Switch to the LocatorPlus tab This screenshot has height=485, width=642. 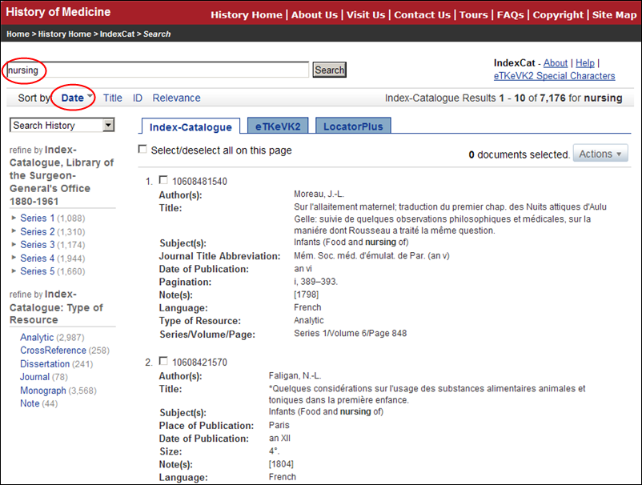[x=353, y=126]
